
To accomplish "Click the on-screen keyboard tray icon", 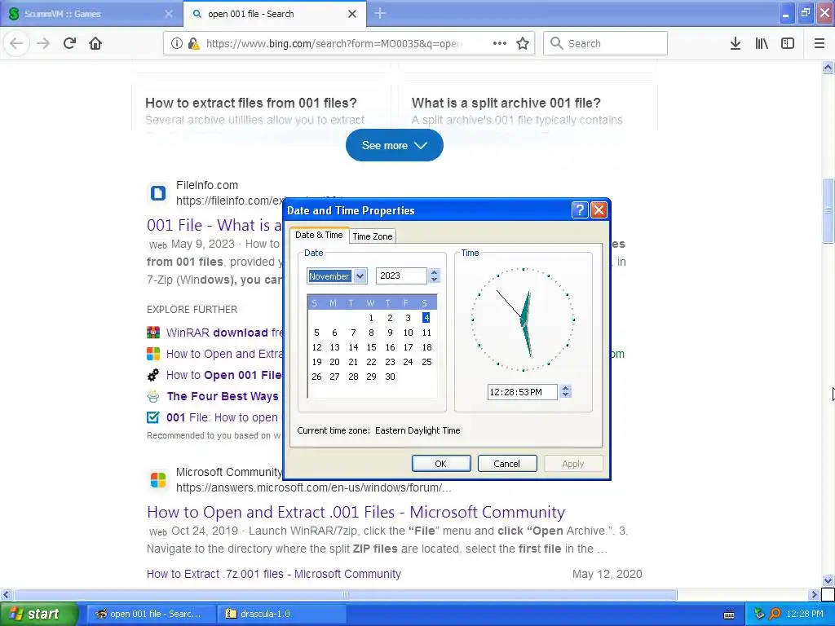I will pos(729,615).
